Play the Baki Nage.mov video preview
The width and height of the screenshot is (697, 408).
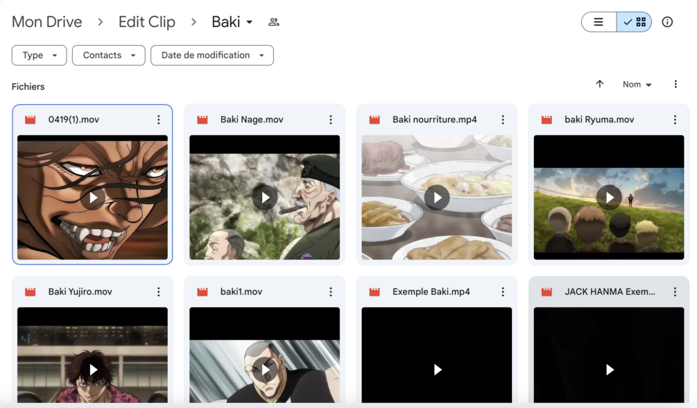click(x=265, y=198)
